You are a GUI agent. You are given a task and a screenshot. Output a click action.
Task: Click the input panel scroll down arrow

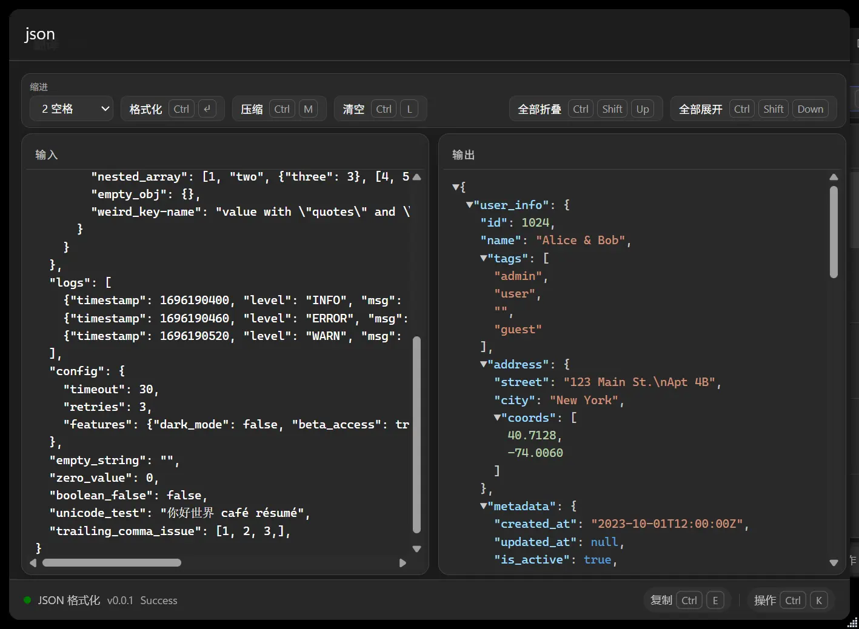coord(416,549)
